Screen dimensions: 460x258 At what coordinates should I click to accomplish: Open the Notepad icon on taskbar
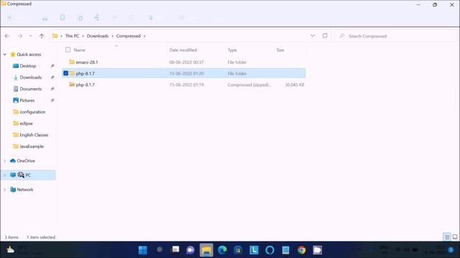point(286,250)
